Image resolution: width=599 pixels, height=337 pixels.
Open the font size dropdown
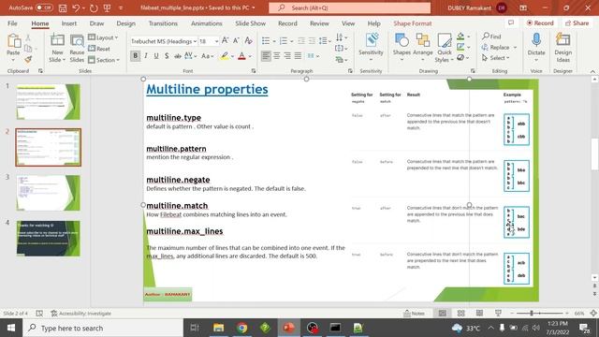216,41
